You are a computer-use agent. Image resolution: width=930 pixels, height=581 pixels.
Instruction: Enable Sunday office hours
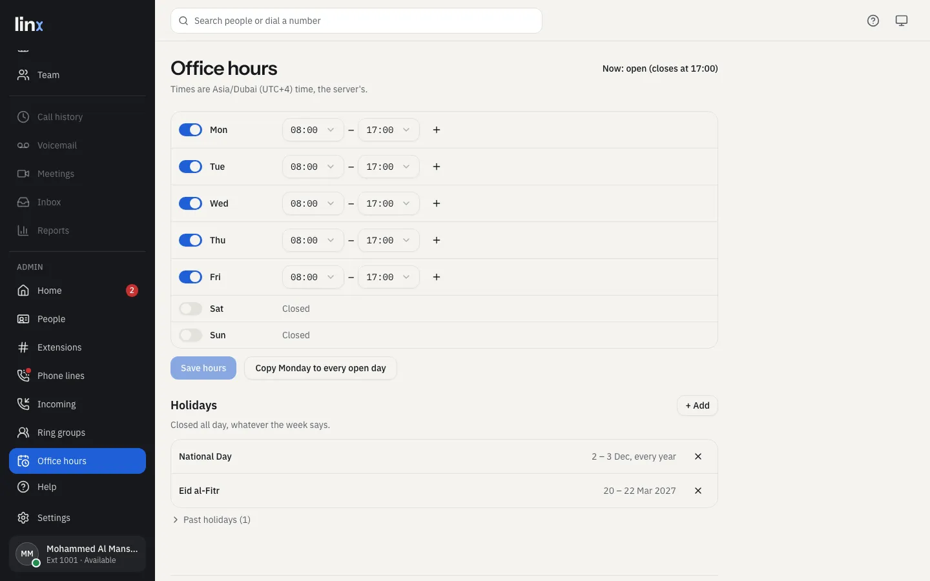[191, 335]
